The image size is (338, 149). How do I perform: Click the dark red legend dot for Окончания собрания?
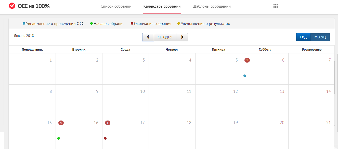[x=132, y=24]
